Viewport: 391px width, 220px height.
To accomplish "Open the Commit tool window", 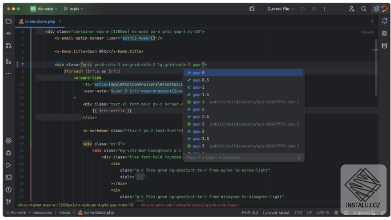I will (x=8, y=33).
